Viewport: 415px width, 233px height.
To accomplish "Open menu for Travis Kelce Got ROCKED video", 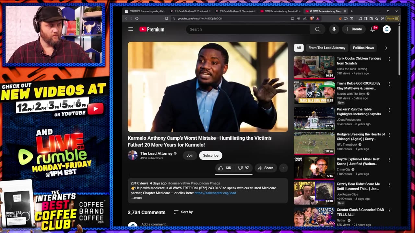I will 389,84.
